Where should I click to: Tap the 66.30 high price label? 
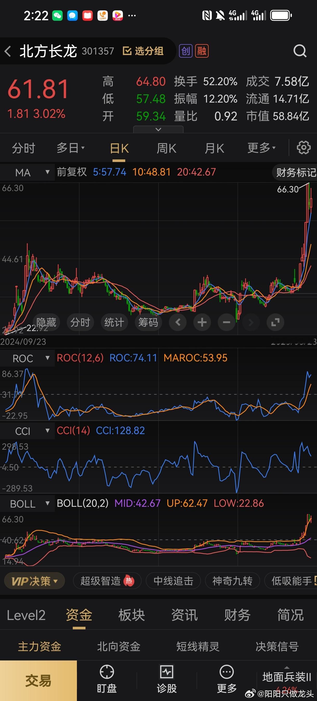[288, 190]
